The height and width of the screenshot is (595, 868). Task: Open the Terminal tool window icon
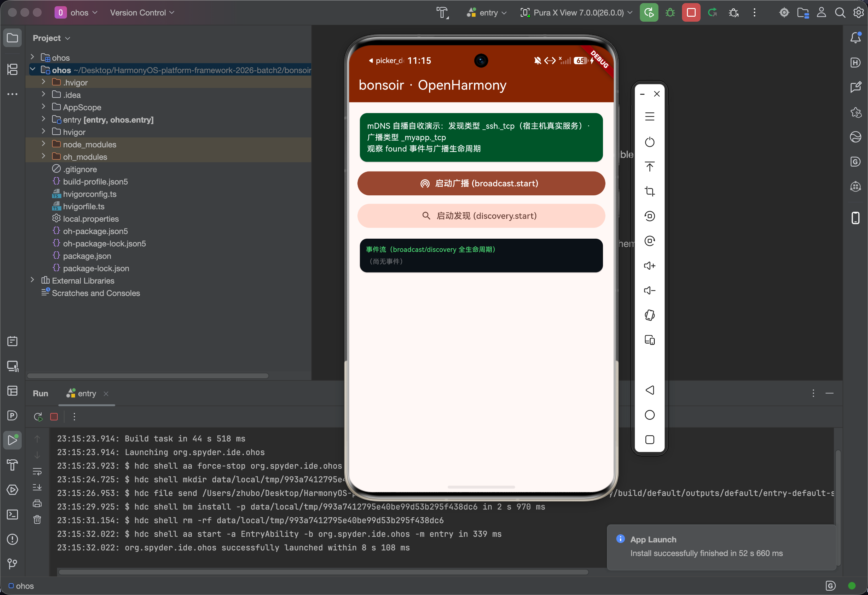tap(12, 515)
